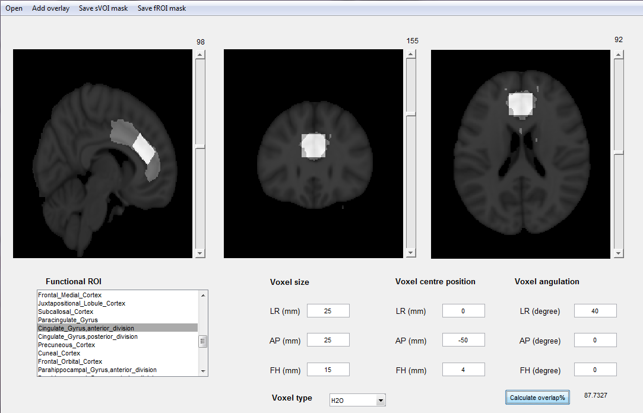Open the Open menu
Screen dimensions: 643x413
(14, 8)
